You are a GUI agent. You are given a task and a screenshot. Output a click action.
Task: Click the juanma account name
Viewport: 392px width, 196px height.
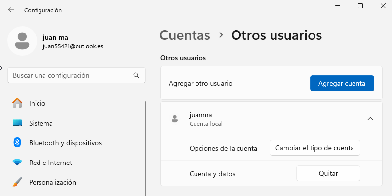[201, 115]
